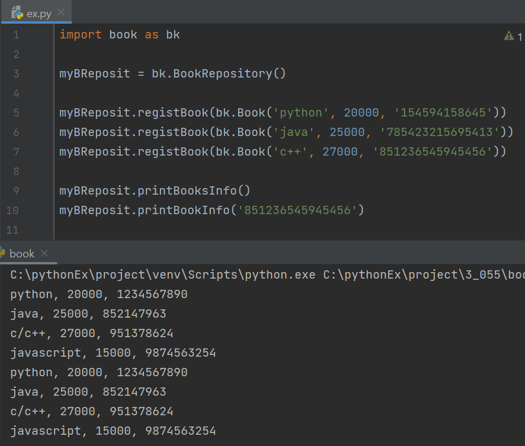The height and width of the screenshot is (446, 525).
Task: Select the ex.py editor tab
Action: coord(36,12)
